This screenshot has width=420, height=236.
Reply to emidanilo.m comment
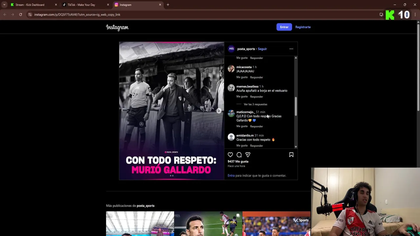(256, 146)
